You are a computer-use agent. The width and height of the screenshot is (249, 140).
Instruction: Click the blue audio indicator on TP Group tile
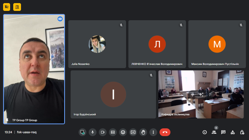click(x=60, y=19)
